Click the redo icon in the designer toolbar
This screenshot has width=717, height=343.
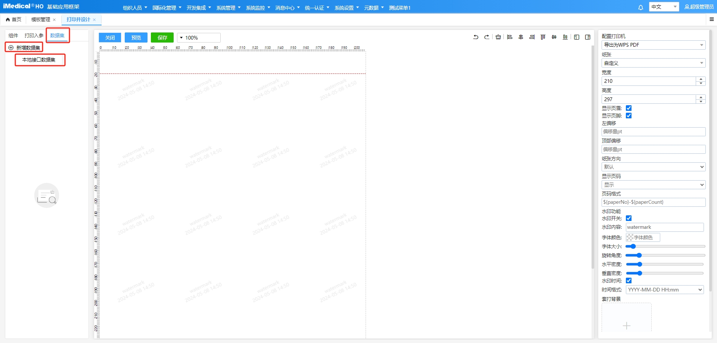[x=487, y=37]
